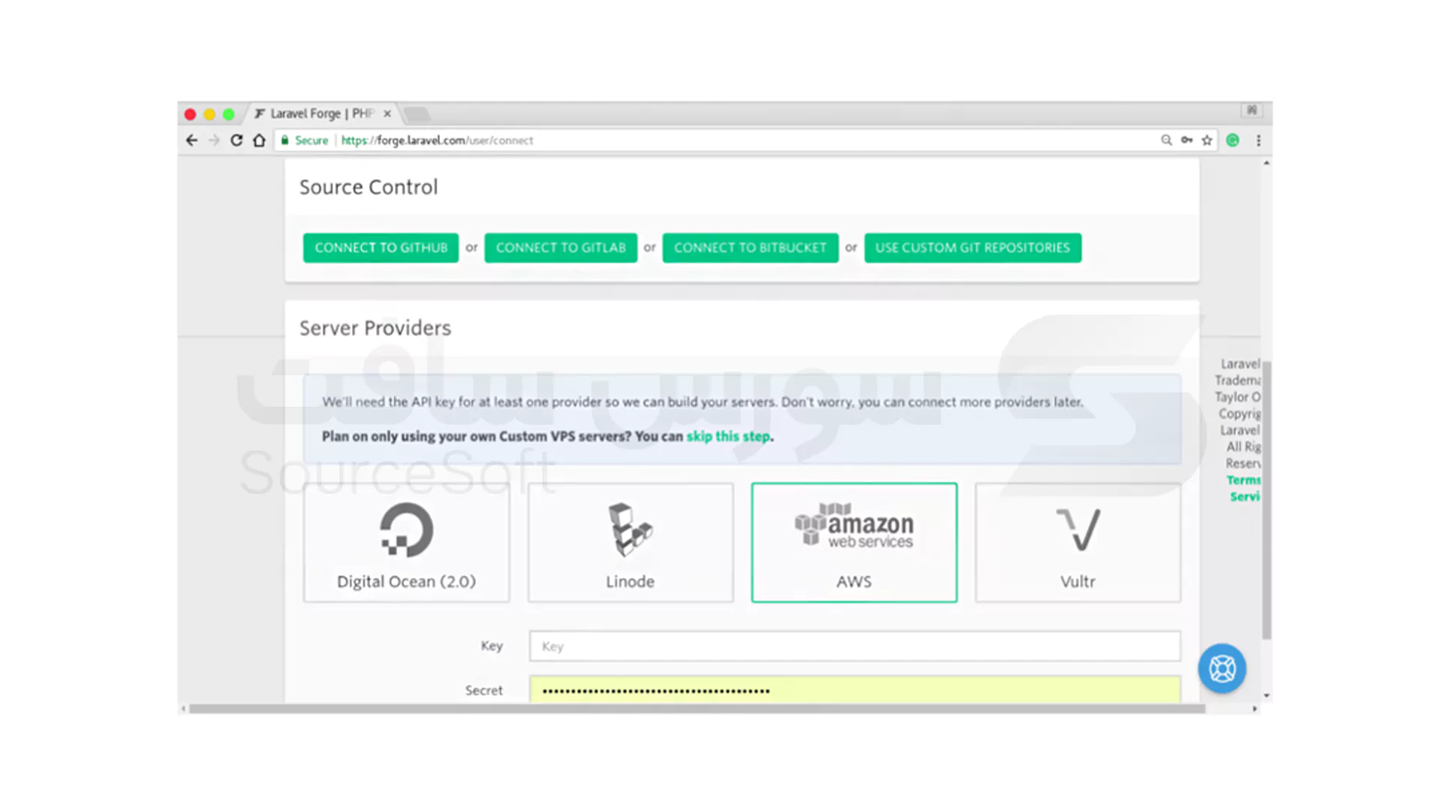
Task: Click the key icon in the address bar
Action: tap(1187, 140)
